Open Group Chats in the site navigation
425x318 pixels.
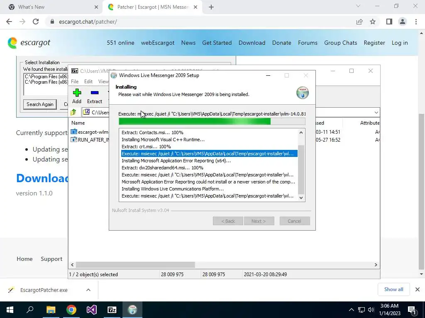tap(341, 43)
